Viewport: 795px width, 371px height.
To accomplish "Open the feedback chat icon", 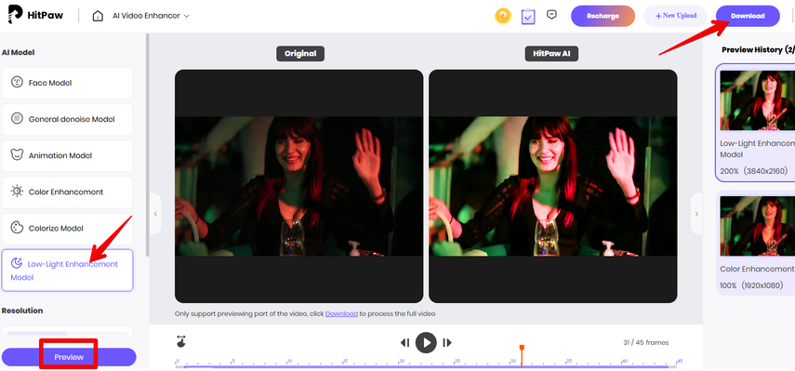I will pos(552,15).
